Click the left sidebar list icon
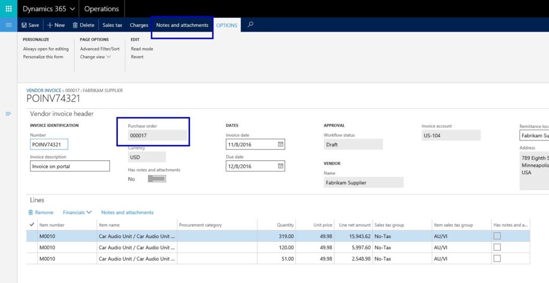Image resolution: width=549 pixels, height=283 pixels. click(x=9, y=114)
